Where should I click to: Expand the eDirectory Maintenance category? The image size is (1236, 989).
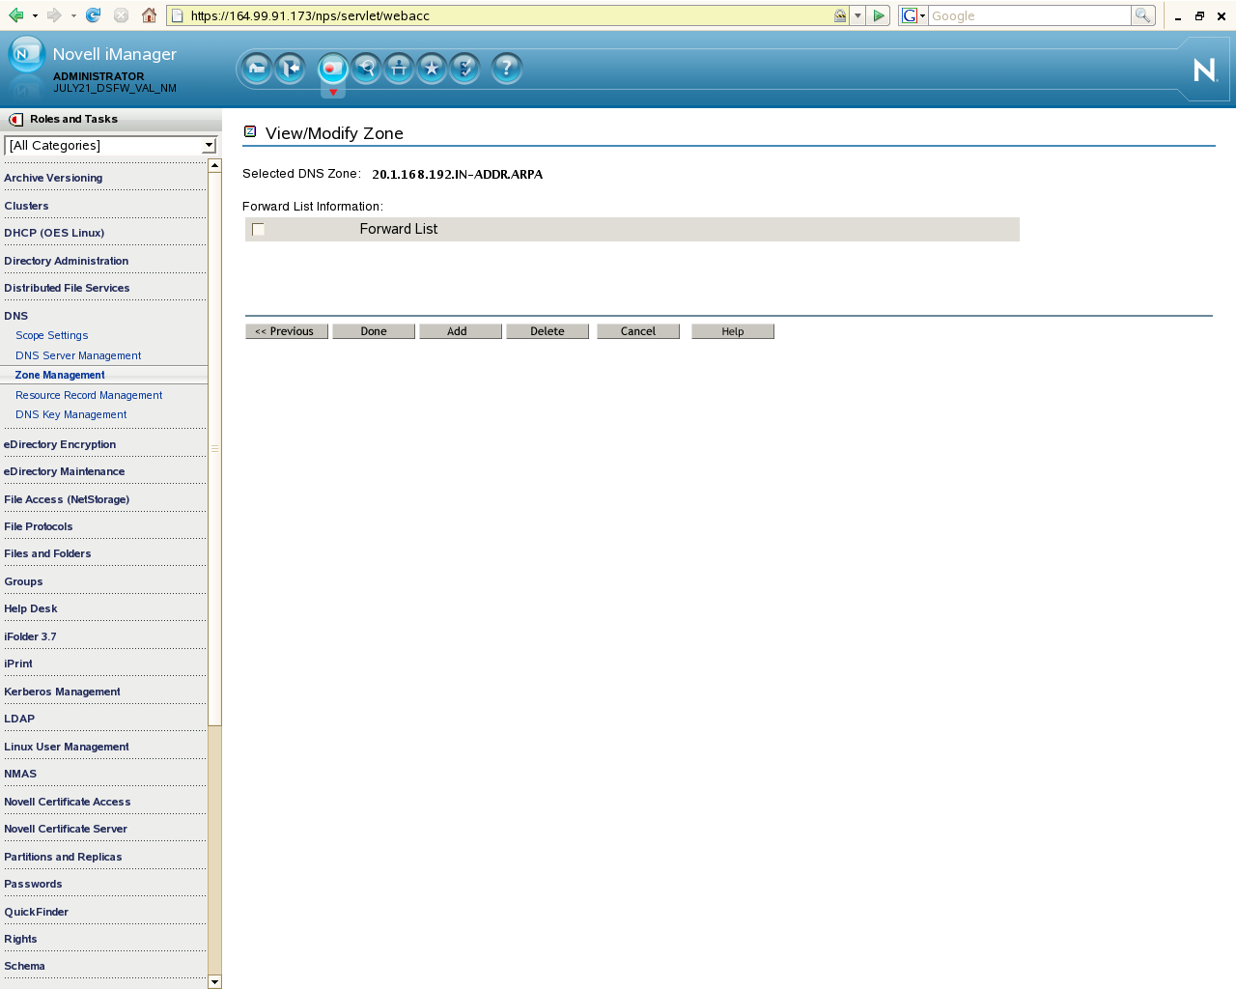point(64,471)
